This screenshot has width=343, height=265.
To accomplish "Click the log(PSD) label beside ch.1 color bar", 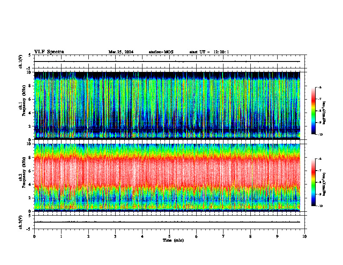I will [x=324, y=113].
